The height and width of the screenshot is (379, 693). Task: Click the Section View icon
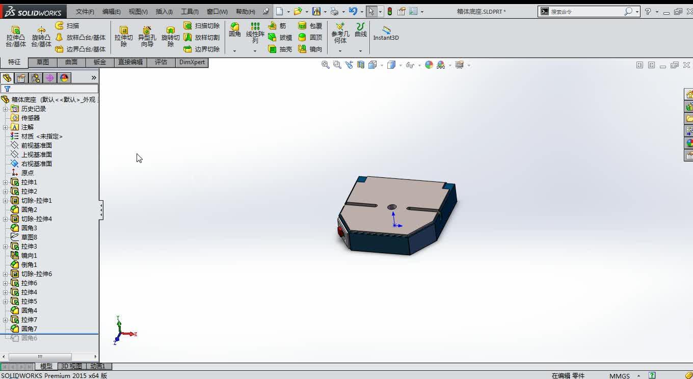361,65
